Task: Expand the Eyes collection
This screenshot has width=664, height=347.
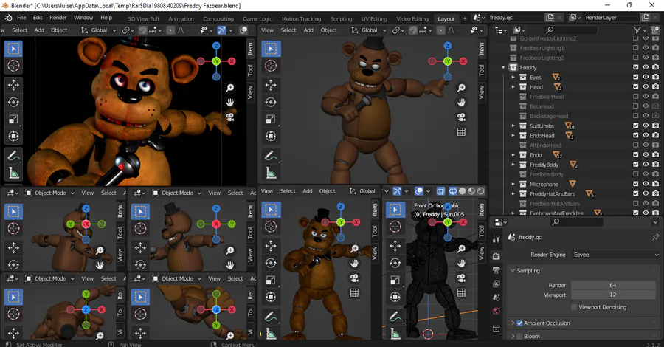Action: (513, 77)
